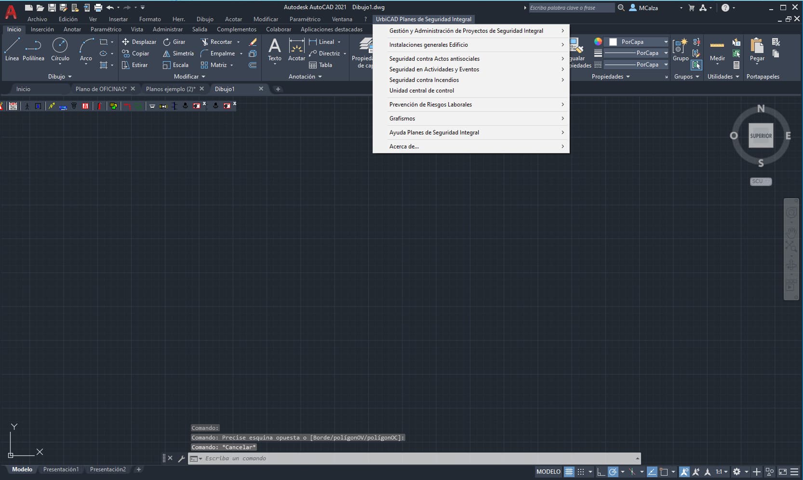Open the Presentación1 layout tab

(61, 469)
